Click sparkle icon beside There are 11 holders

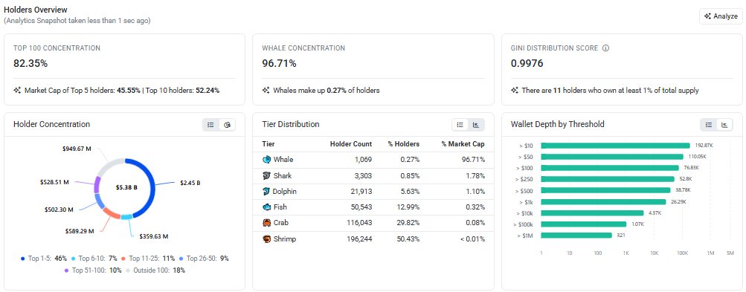click(x=515, y=91)
